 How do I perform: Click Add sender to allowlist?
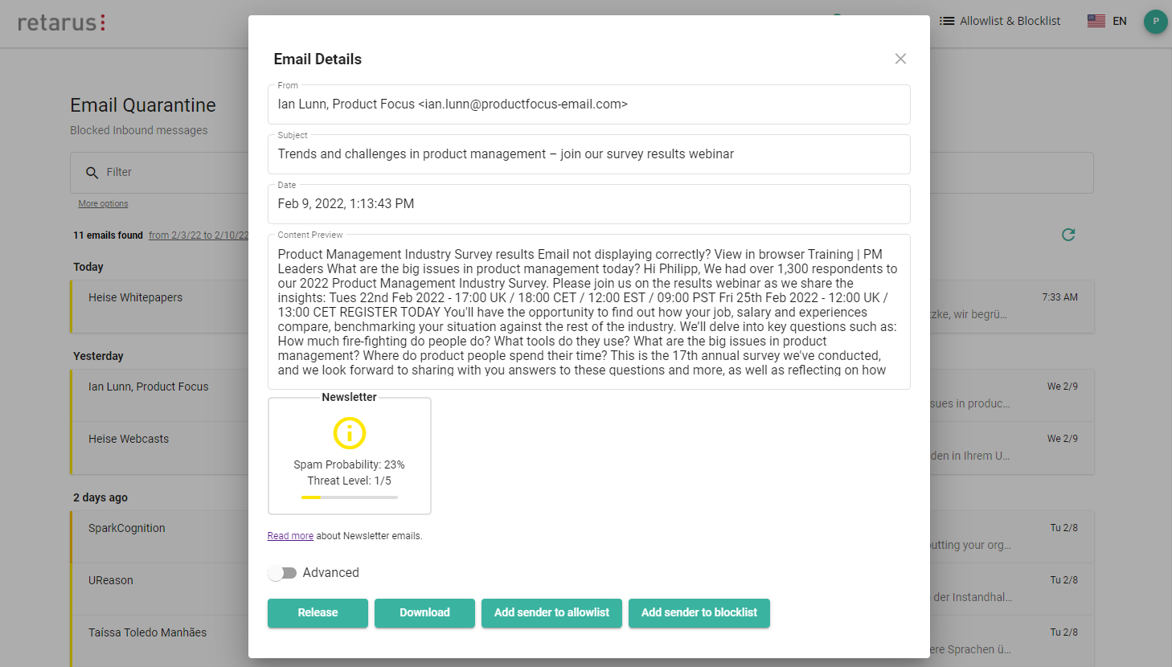551,612
